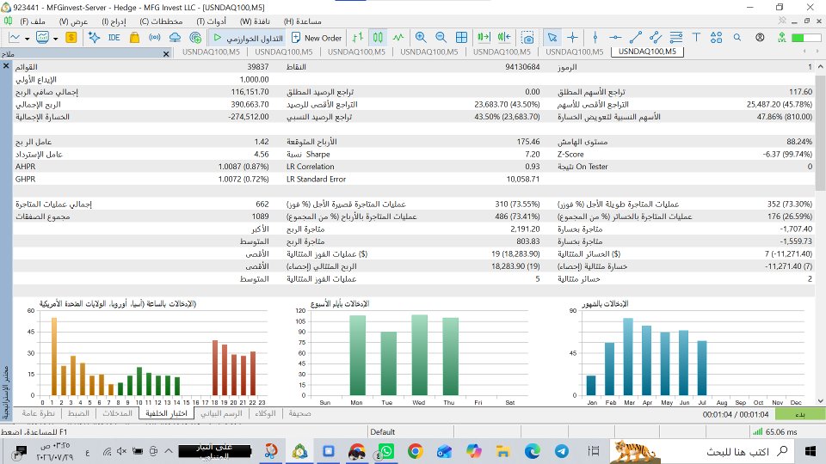
Task: Open the أدوات (Tools) menu
Action: pos(212,21)
